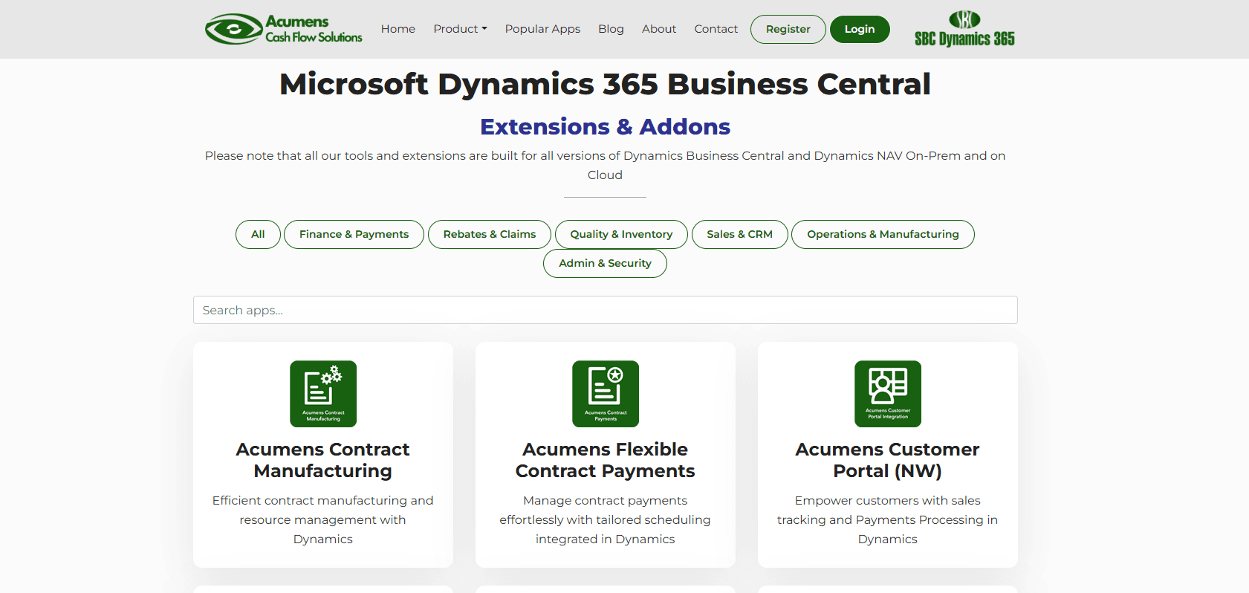Click the 'Empower customers with sales tracking' description
This screenshot has width=1249, height=593.
pos(888,519)
